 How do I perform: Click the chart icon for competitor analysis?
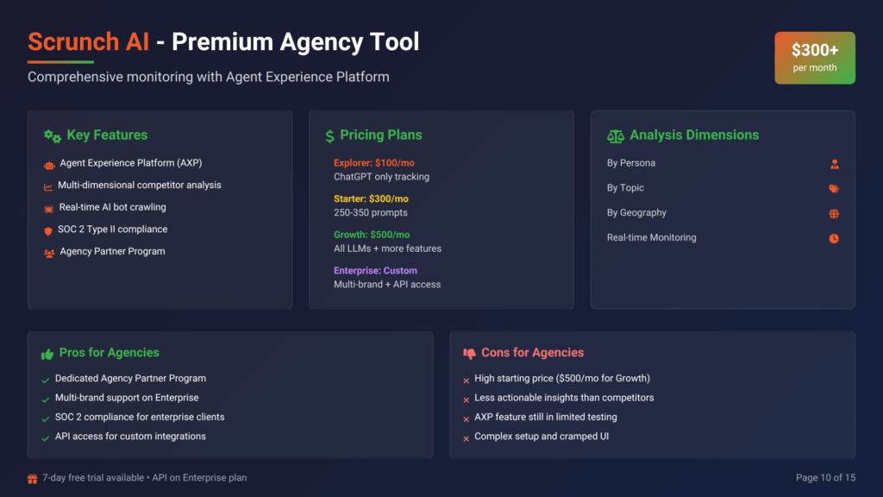pos(48,186)
